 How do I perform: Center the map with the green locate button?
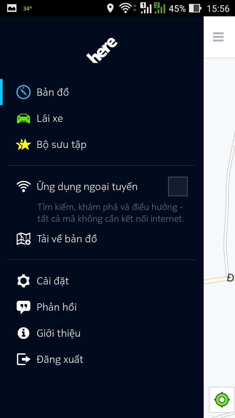click(222, 400)
